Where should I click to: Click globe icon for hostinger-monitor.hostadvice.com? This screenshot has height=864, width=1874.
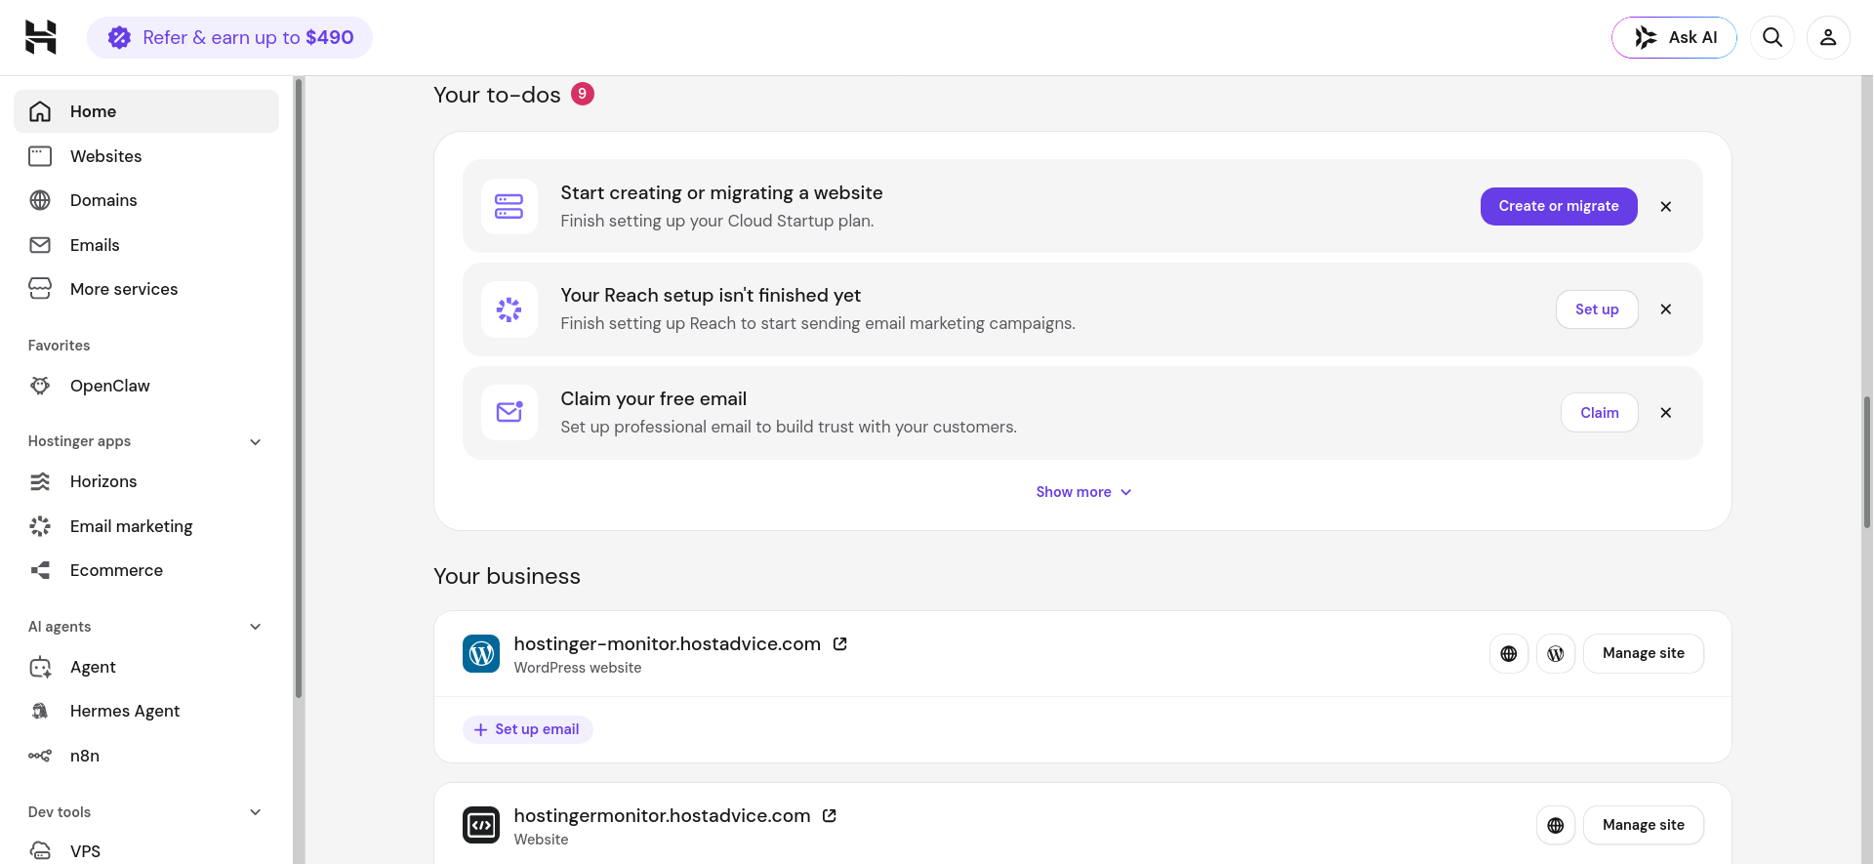[1509, 653]
